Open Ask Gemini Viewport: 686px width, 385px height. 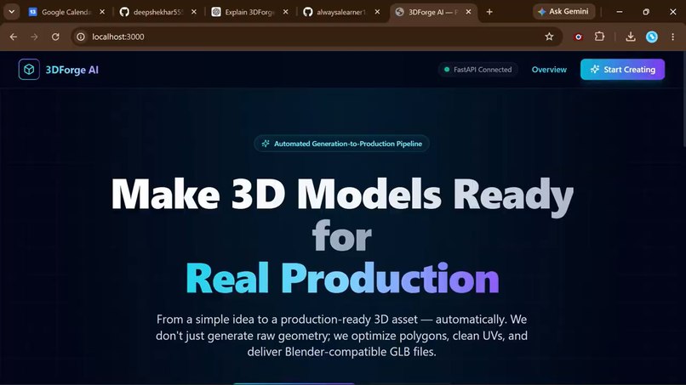pyautogui.click(x=564, y=12)
